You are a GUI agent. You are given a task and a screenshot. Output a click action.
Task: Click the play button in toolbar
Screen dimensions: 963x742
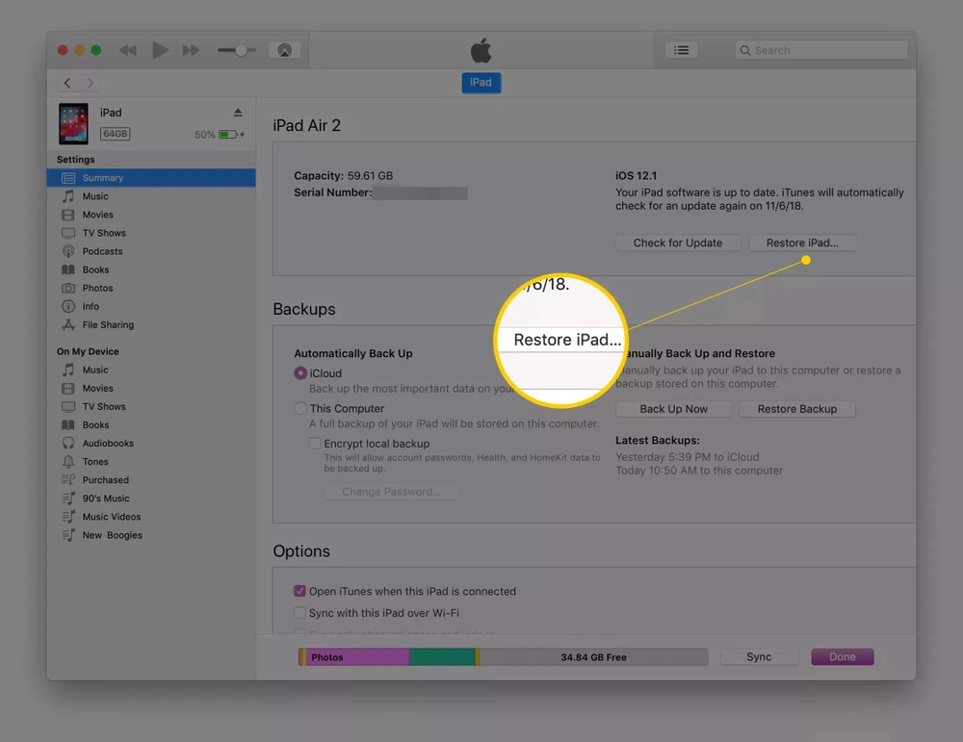pyautogui.click(x=160, y=50)
